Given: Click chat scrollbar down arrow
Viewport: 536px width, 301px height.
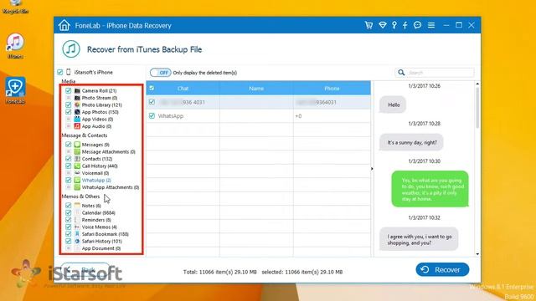Looking at the screenshot, I should pyautogui.click(x=477, y=254).
